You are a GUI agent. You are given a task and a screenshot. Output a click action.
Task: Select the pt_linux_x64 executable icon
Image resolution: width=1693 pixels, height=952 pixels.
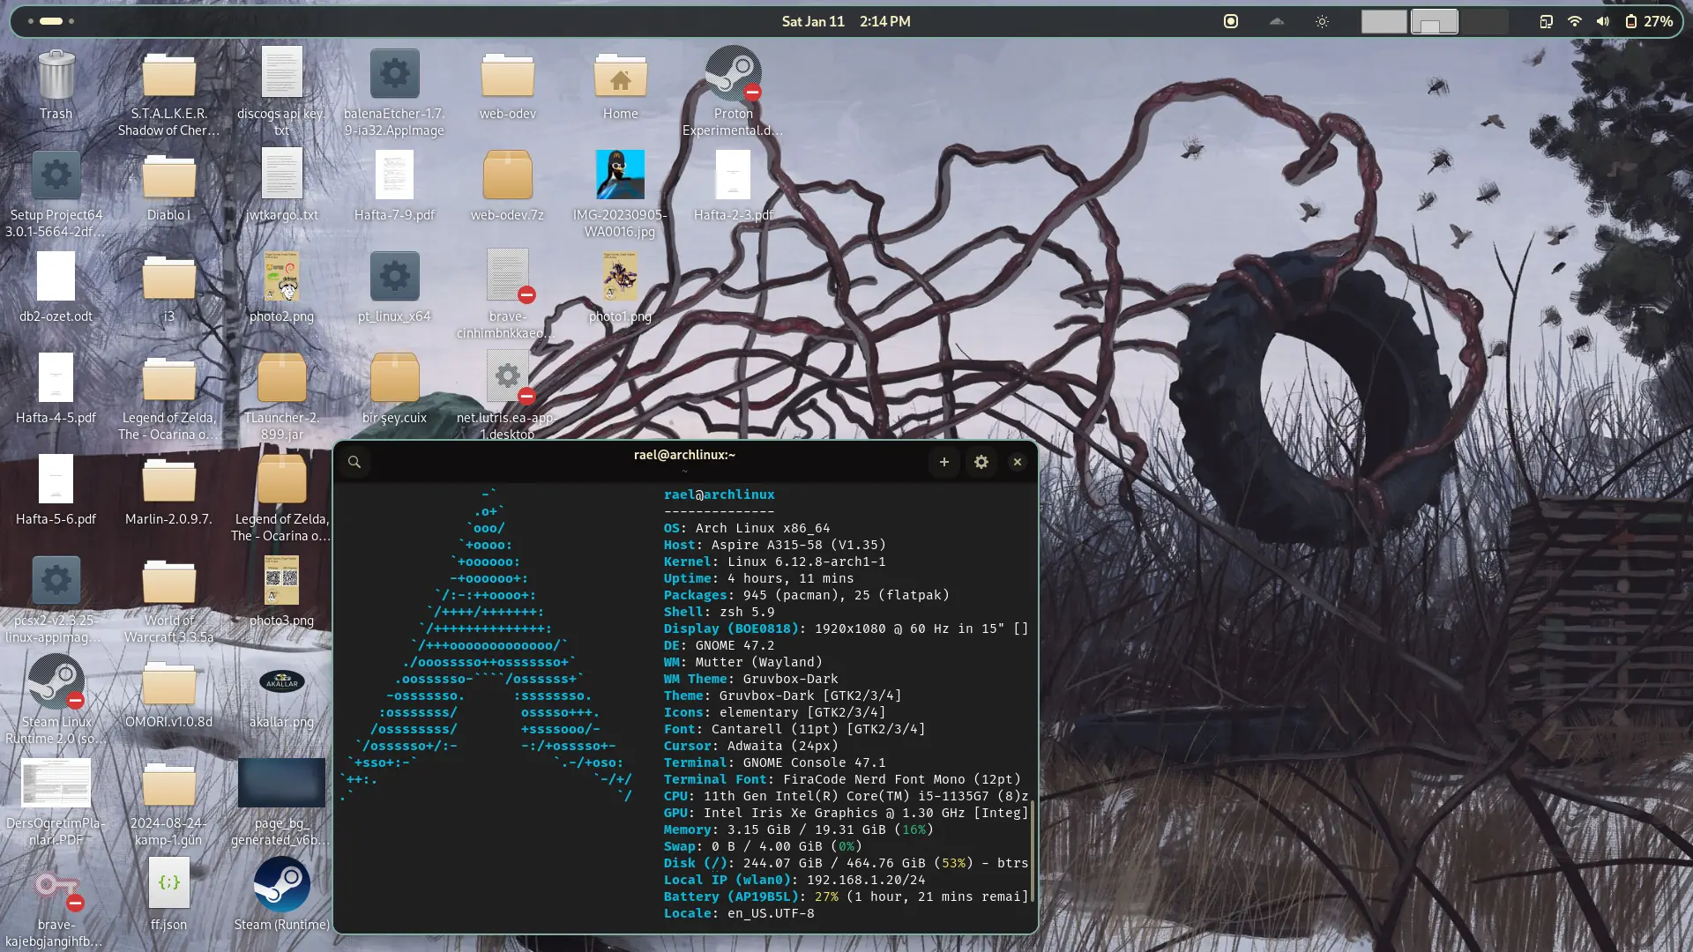394,276
